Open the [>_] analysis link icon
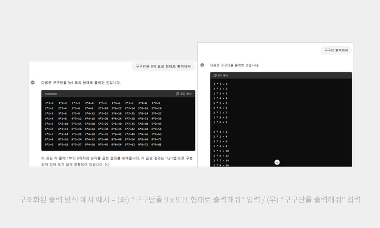Image resolution: width=380 pixels, height=228 pixels. point(107,165)
